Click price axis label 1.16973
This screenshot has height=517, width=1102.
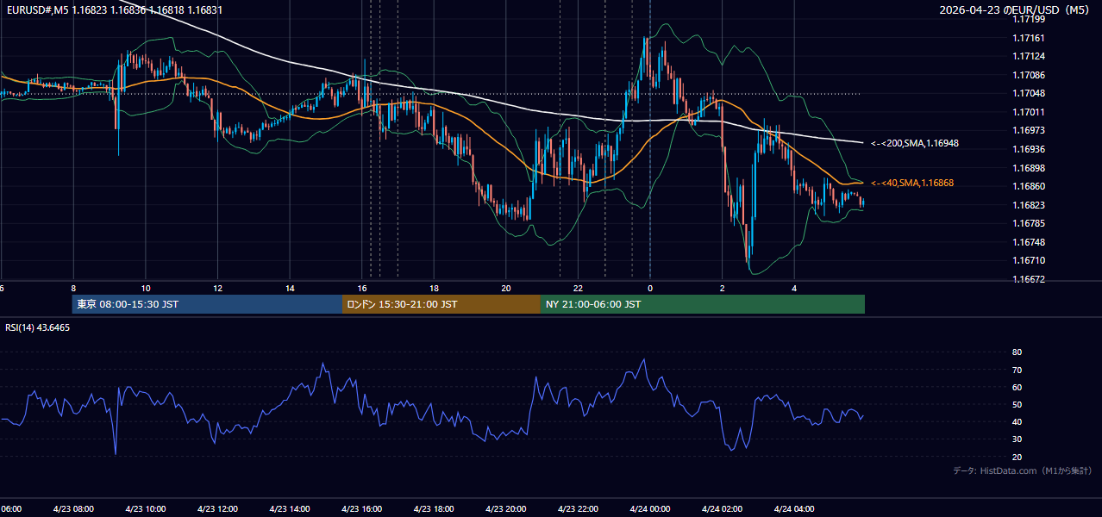[1029, 130]
